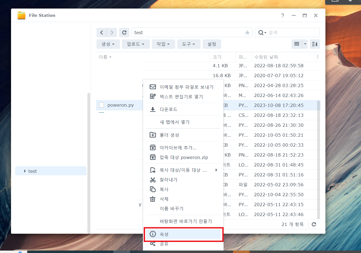361x253 pixels.
Task: Expand the test folder tree arrow
Action: (x=25, y=171)
